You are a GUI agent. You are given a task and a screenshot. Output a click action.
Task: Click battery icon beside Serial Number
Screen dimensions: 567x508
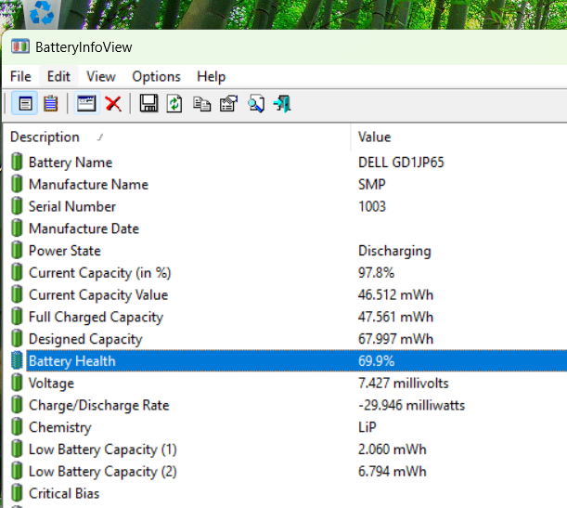pos(17,206)
